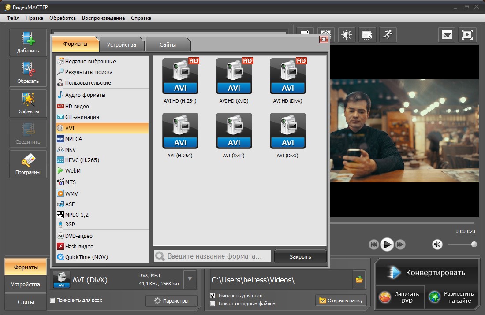This screenshot has height=315, width=485.
Task: Start conversion with Конвертировать
Action: 427,272
